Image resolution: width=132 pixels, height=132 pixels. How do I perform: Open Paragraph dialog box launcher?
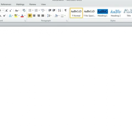tap(67, 21)
